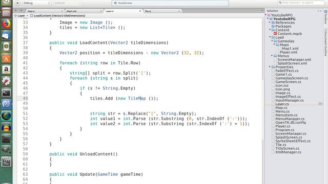Open the Debug configuration dropdown

click(36, 3)
